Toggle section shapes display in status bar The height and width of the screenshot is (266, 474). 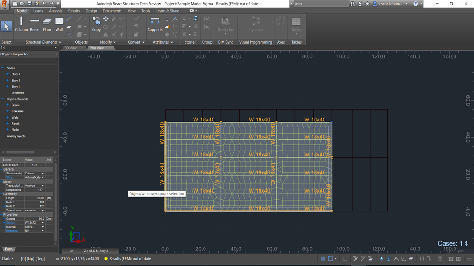click(x=389, y=259)
